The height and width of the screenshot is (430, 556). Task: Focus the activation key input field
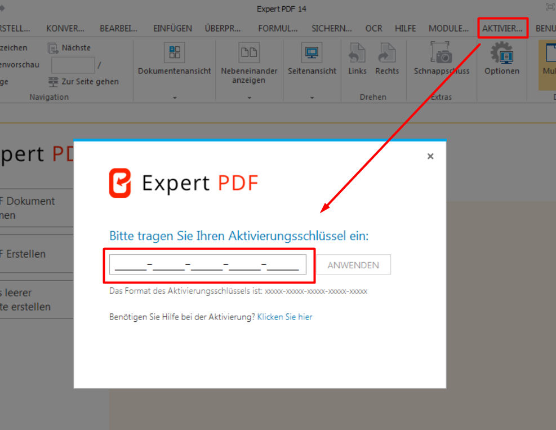point(207,265)
